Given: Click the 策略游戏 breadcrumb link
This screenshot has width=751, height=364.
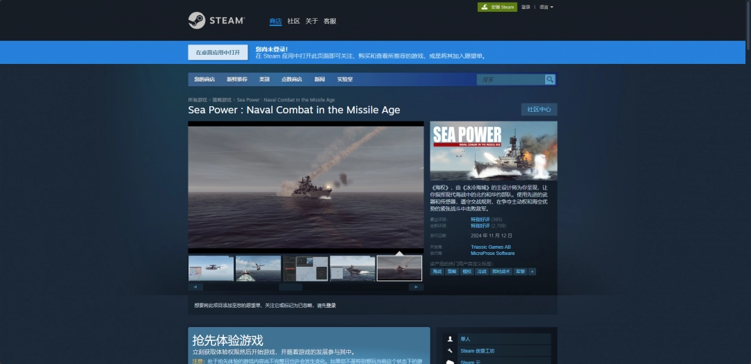Looking at the screenshot, I should 222,100.
